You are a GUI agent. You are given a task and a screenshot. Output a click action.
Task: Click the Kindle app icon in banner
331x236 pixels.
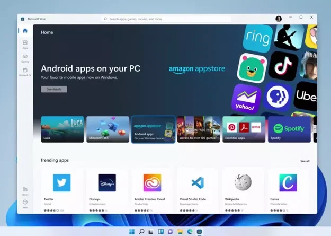[x=289, y=37]
